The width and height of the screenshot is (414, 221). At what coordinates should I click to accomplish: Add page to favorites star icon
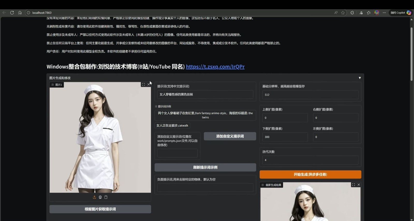343,13
